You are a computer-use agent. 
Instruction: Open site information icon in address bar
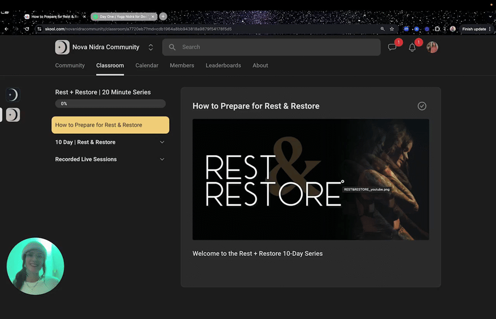pos(39,29)
